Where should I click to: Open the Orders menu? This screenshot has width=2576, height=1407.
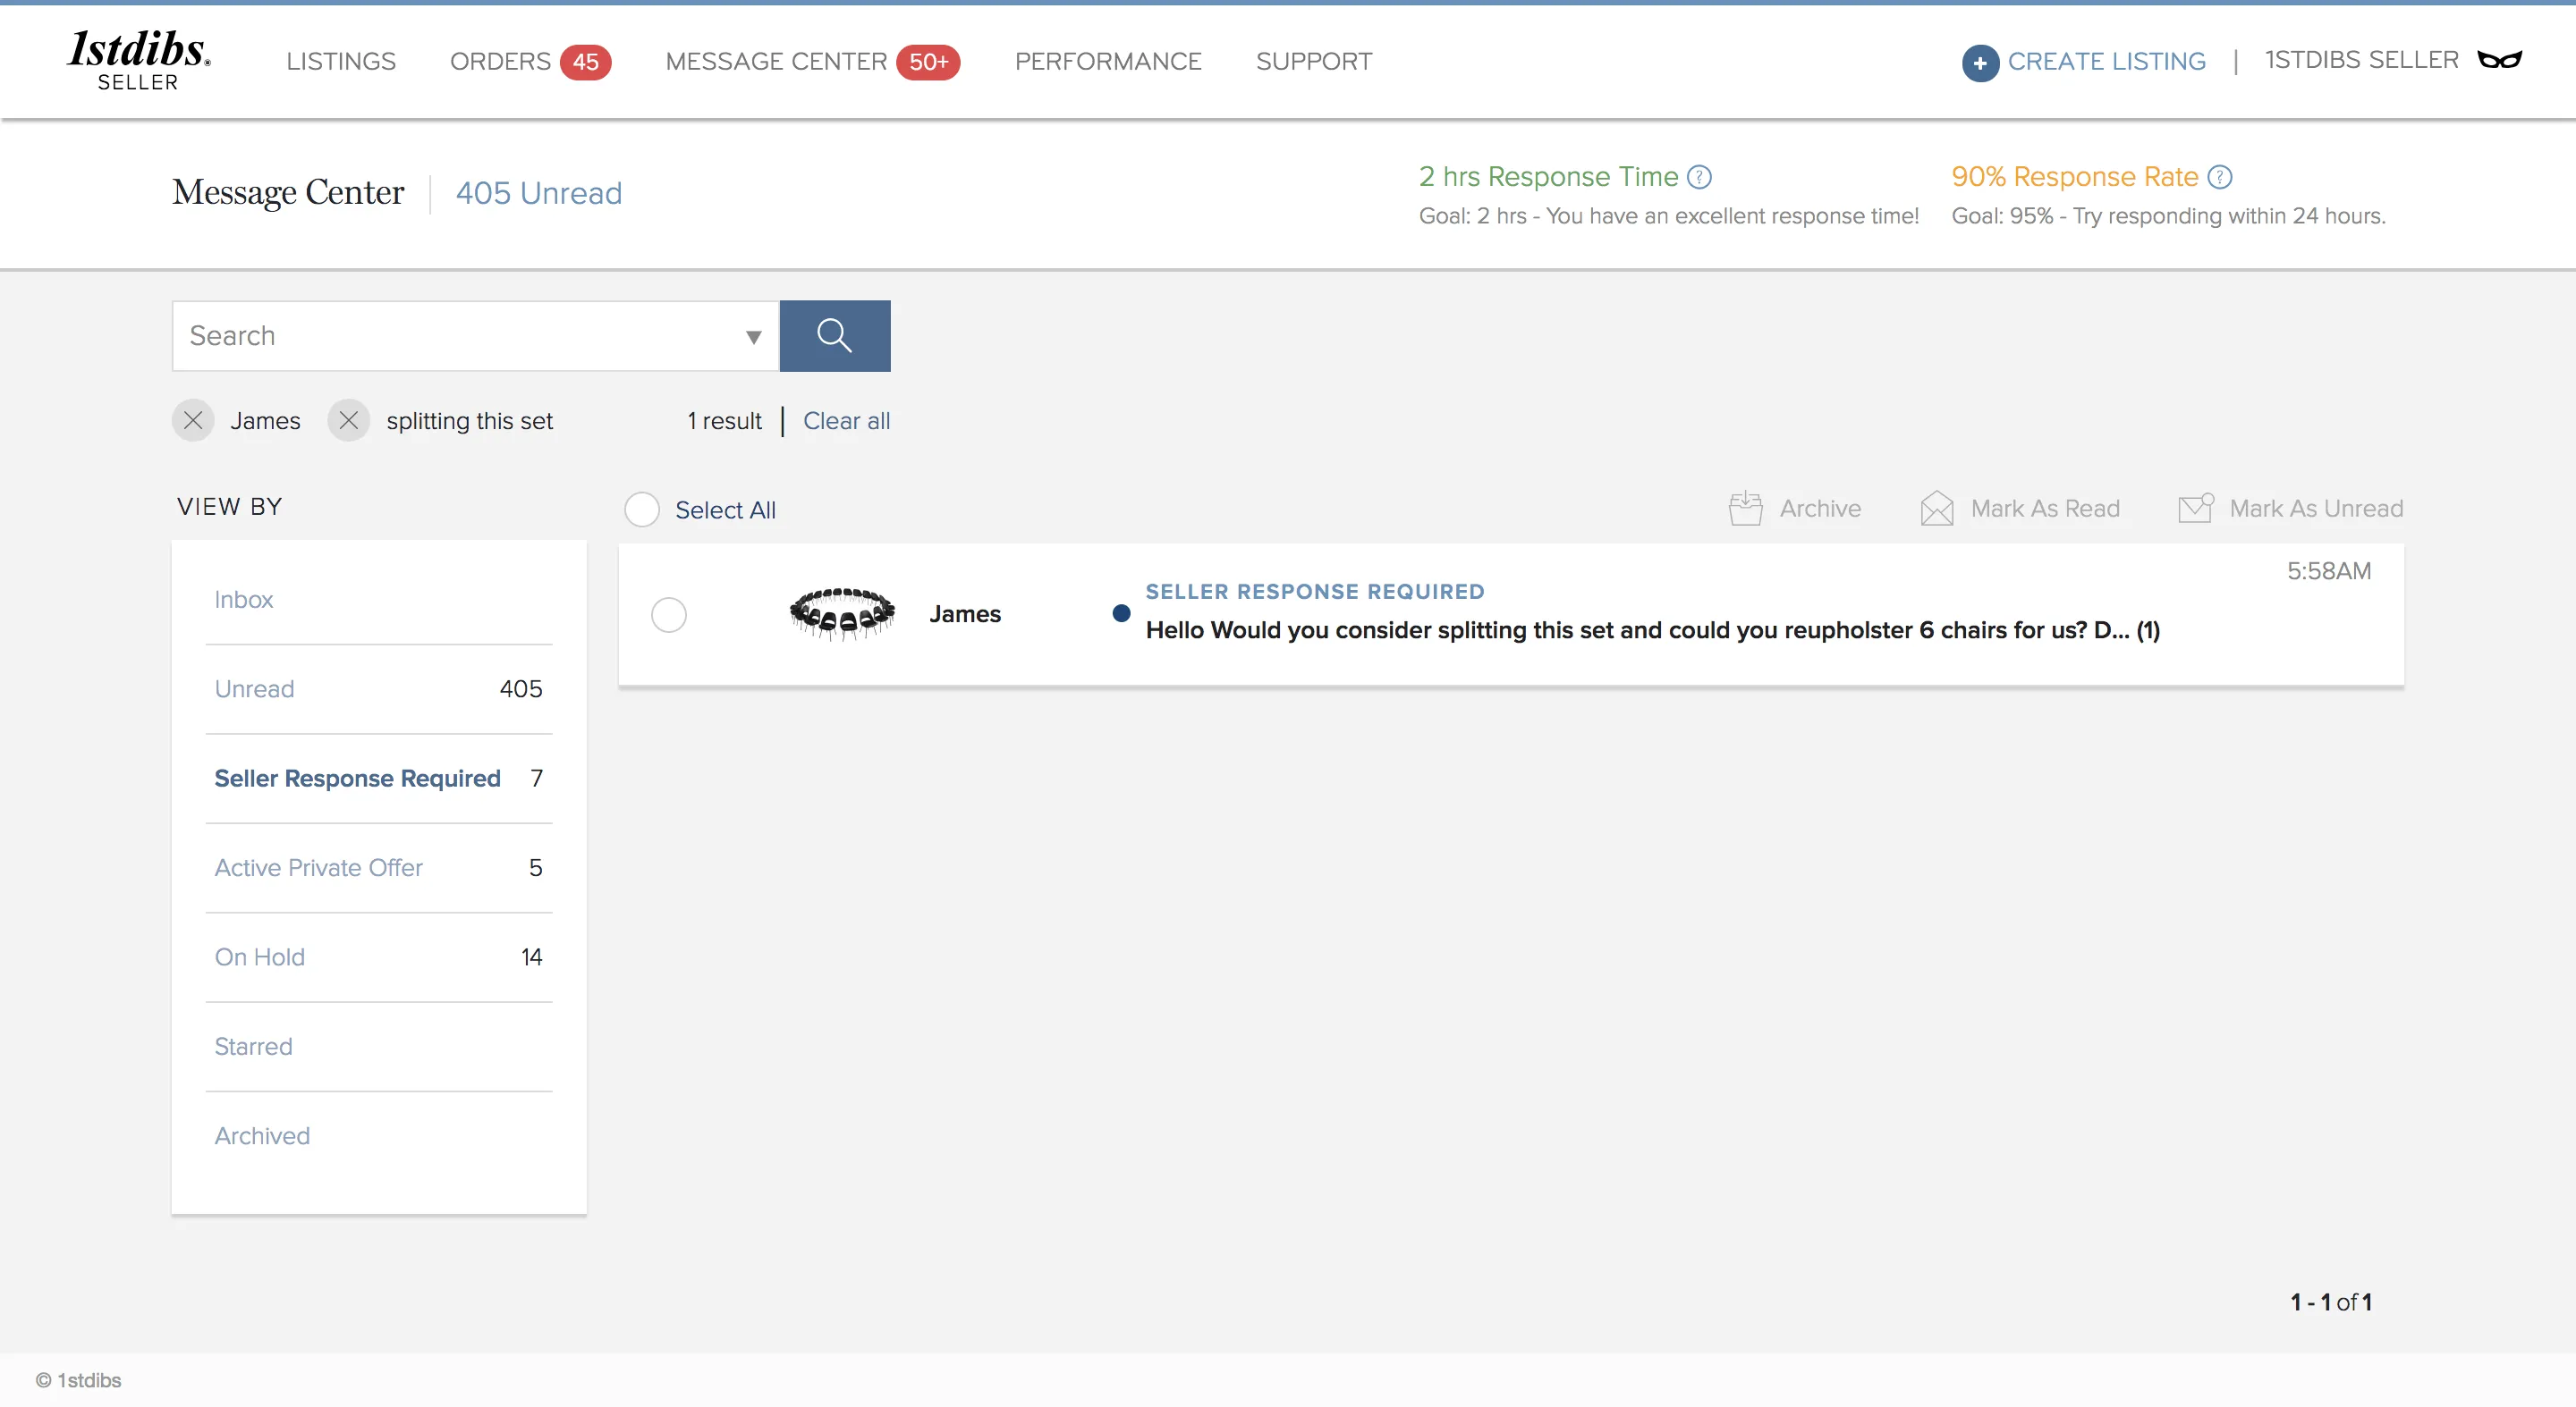point(500,62)
